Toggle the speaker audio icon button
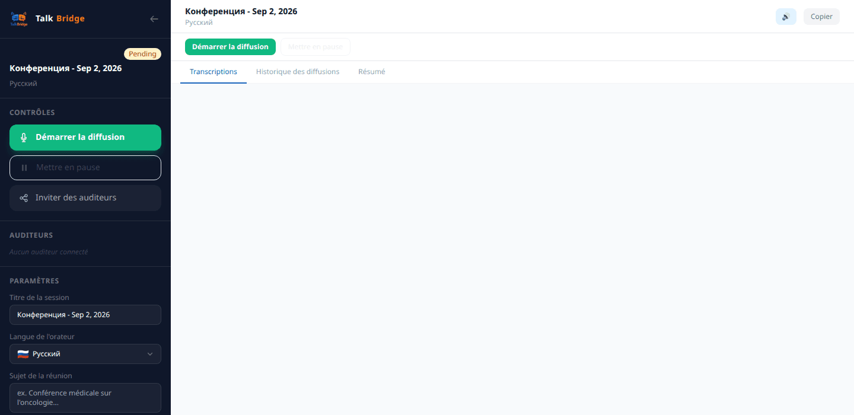 [786, 17]
